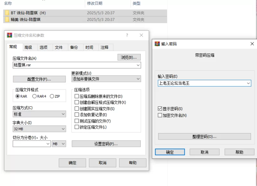Click 取消 in the 输入密码 dialog

pos(204,152)
